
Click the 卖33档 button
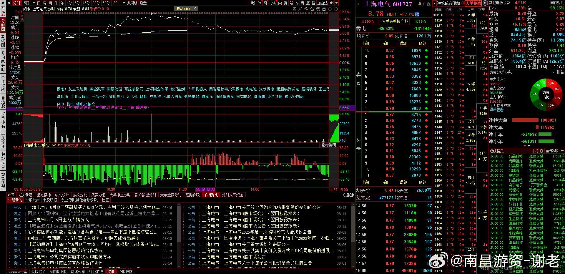420,21
